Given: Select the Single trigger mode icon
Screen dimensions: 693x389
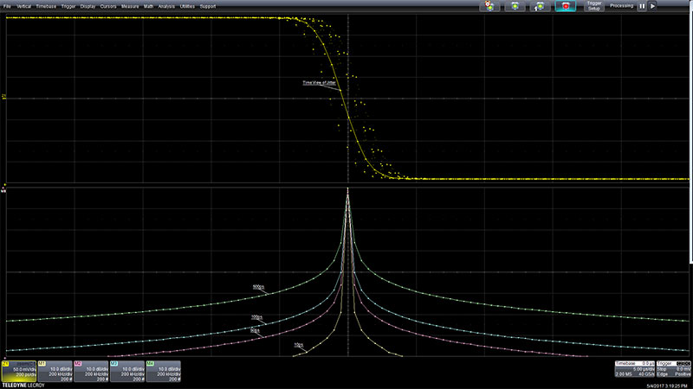Looking at the screenshot, I should coord(541,6).
